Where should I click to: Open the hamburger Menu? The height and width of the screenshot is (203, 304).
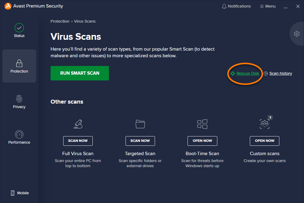(x=268, y=6)
